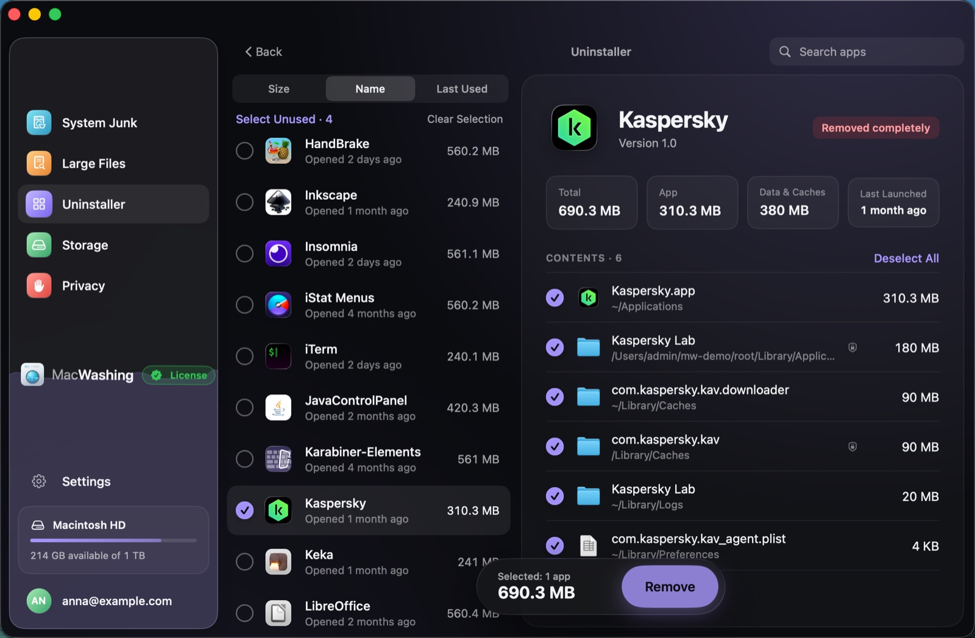This screenshot has width=975, height=638.
Task: Click the JavaControlPanel app icon
Action: (x=278, y=408)
